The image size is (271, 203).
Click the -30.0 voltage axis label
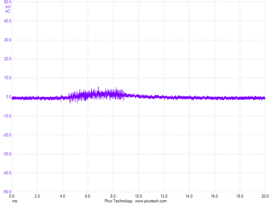pos(7,154)
